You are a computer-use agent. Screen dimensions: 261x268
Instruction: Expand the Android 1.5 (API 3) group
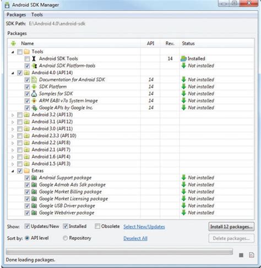click(x=13, y=164)
